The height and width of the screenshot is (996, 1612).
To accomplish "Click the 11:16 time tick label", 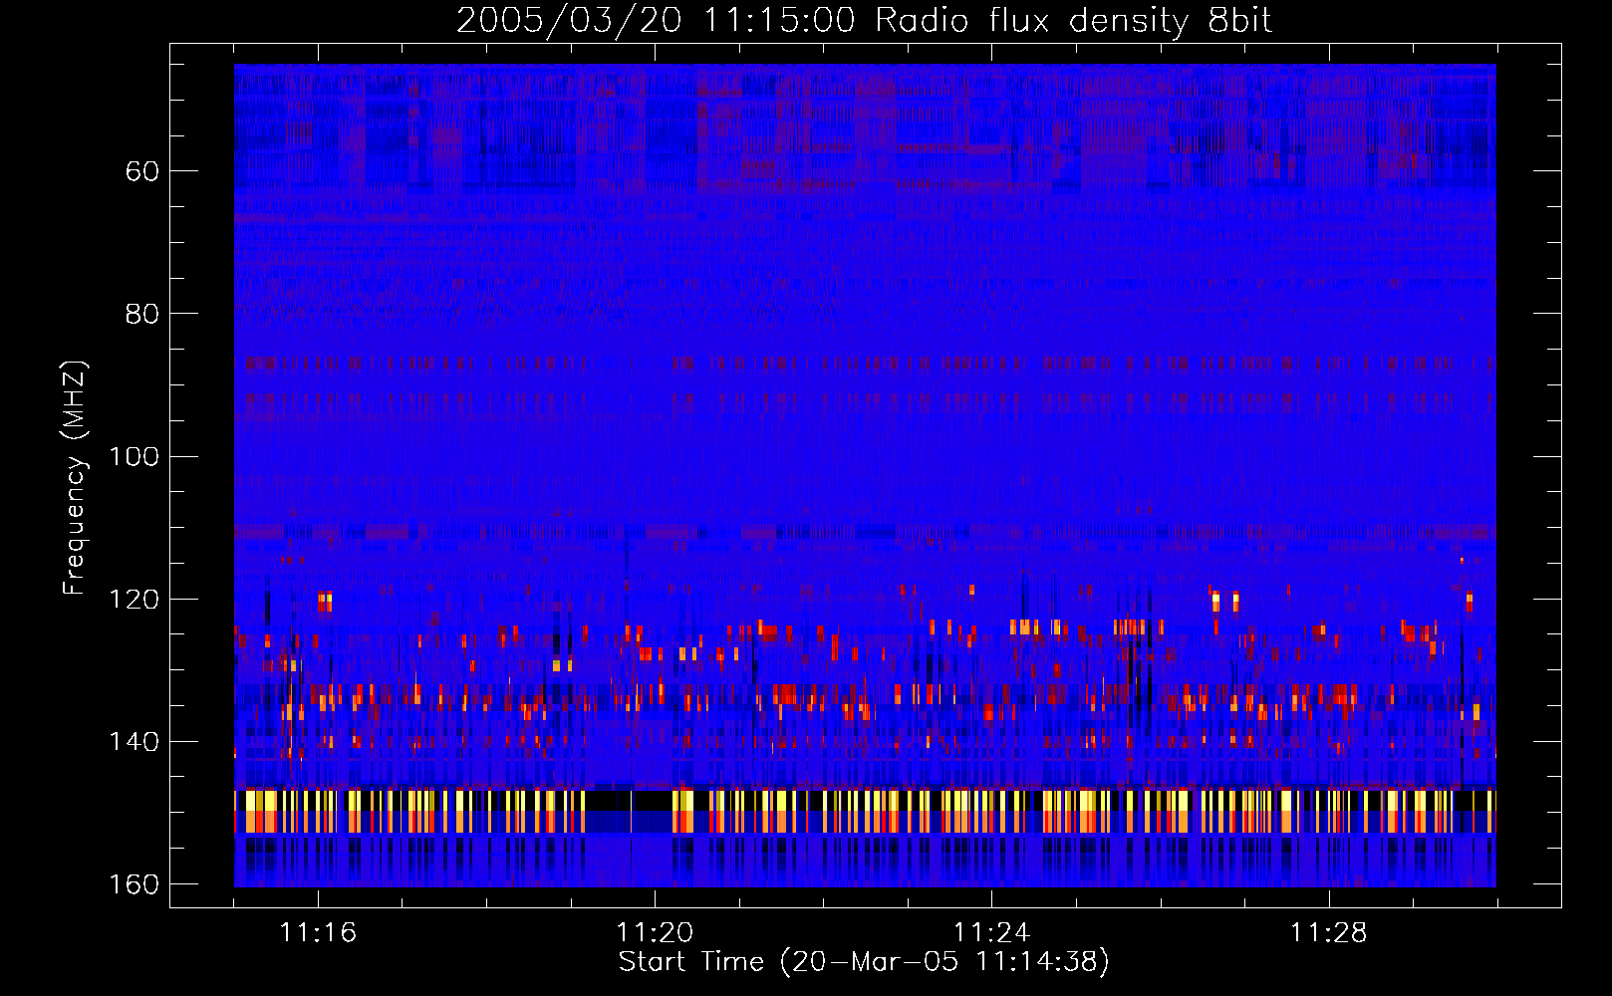I will [x=318, y=933].
